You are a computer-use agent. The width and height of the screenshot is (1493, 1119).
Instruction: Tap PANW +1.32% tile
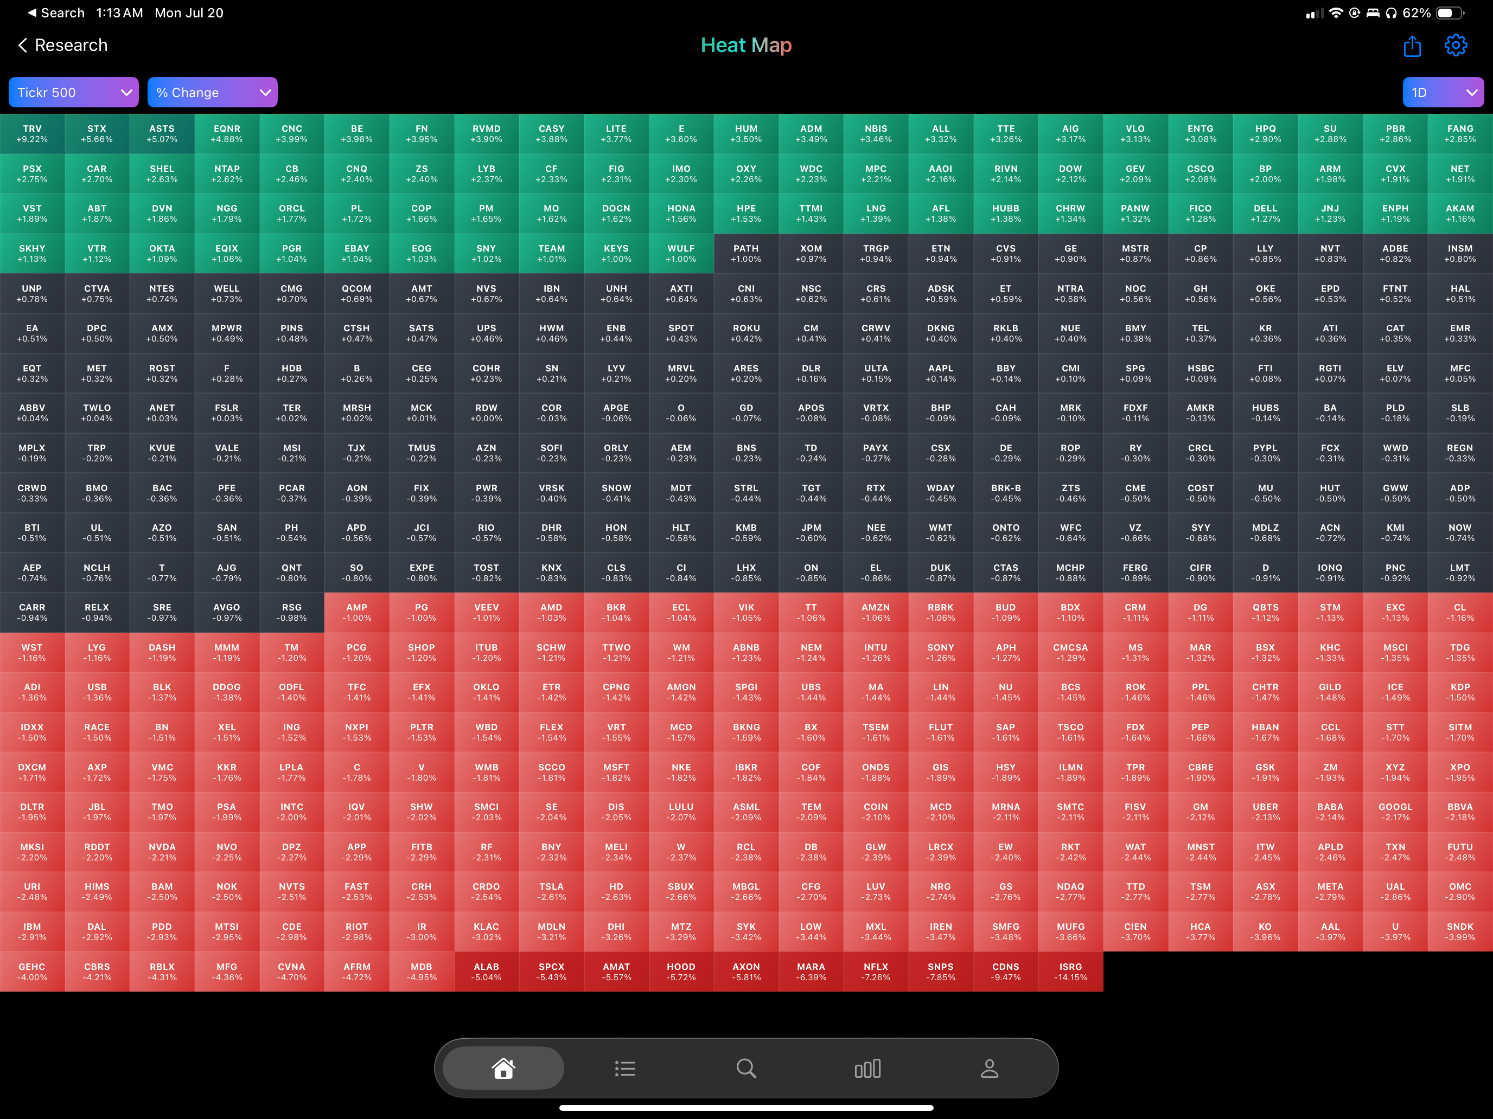[1136, 214]
